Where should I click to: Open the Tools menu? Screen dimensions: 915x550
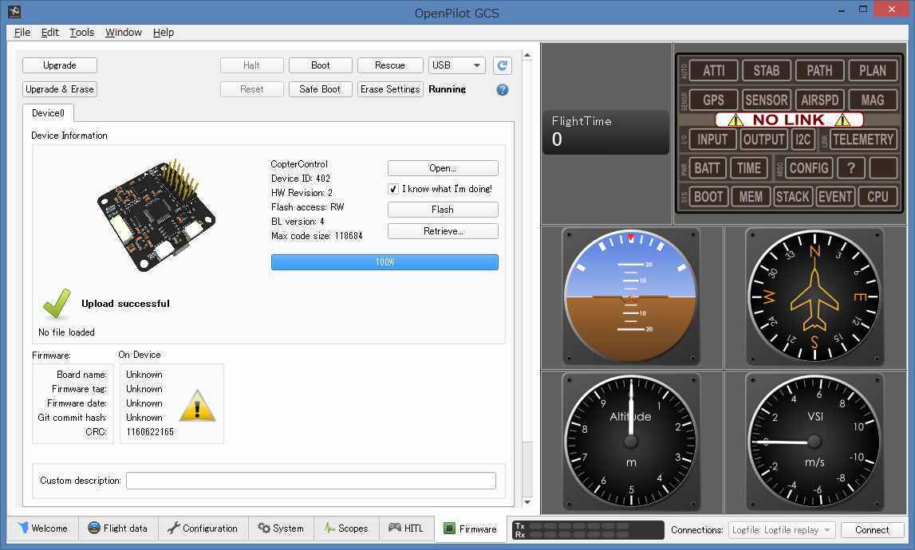tap(81, 33)
